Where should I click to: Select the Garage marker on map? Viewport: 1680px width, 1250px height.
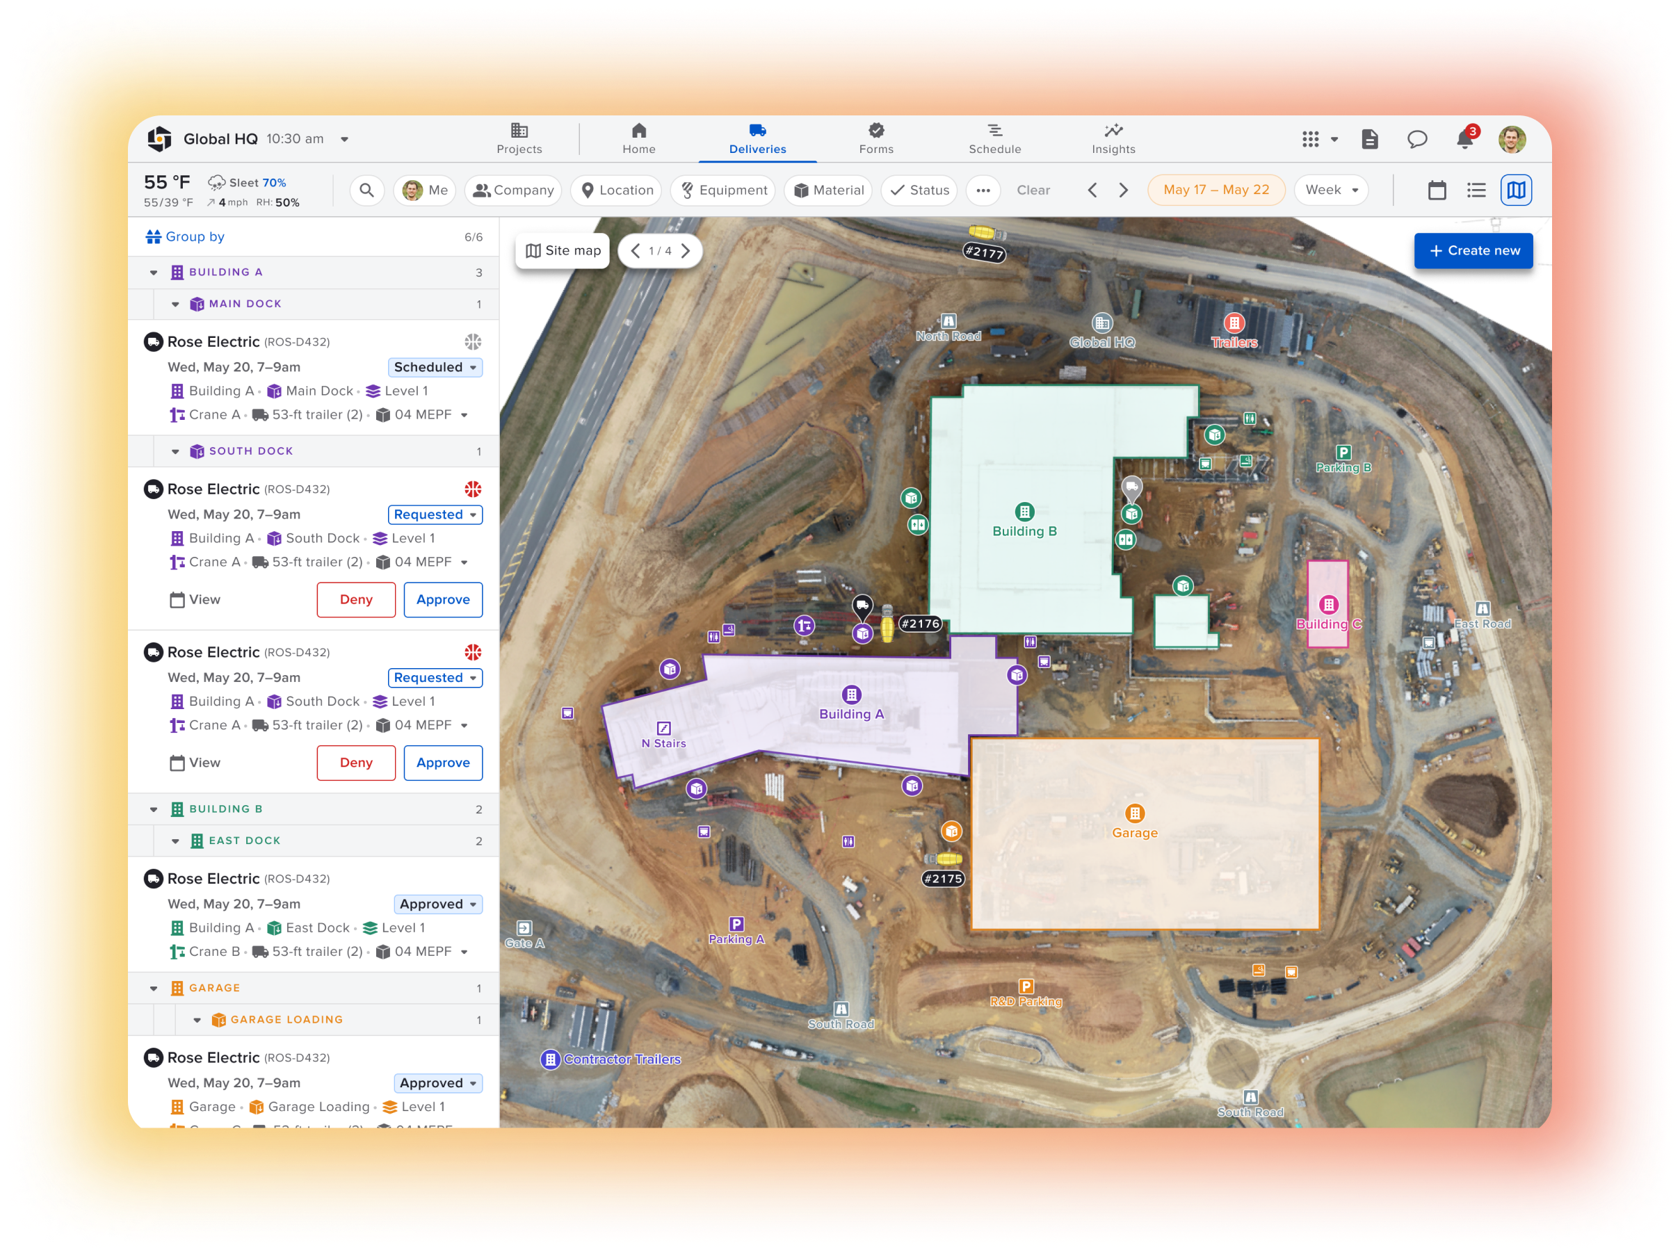click(1134, 814)
